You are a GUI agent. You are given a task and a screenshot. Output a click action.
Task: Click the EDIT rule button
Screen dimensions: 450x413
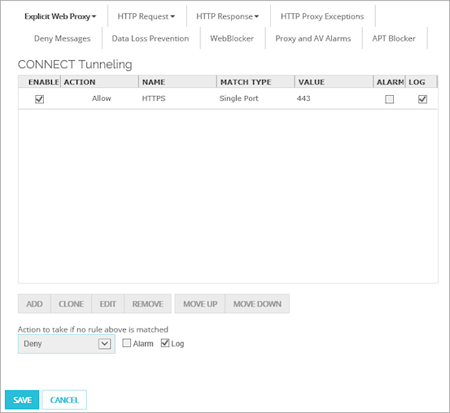[108, 304]
